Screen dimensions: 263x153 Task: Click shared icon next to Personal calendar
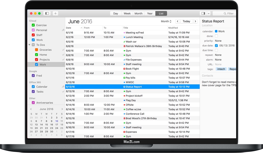click(x=63, y=30)
